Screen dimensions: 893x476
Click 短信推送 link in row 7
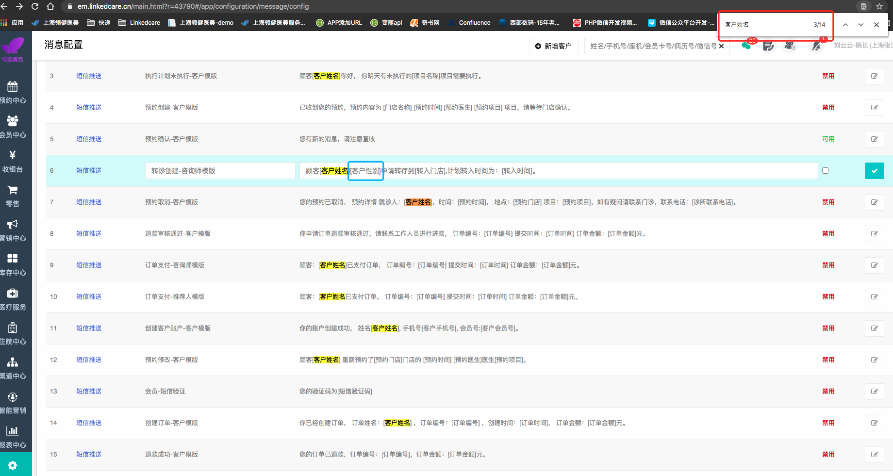(89, 202)
